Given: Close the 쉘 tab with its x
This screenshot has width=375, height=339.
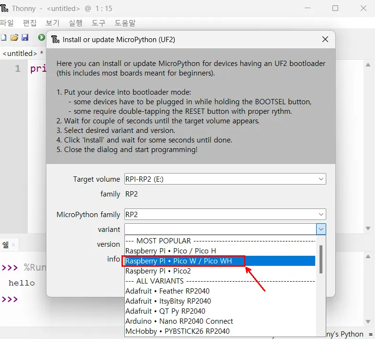Looking at the screenshot, I should coord(13,245).
